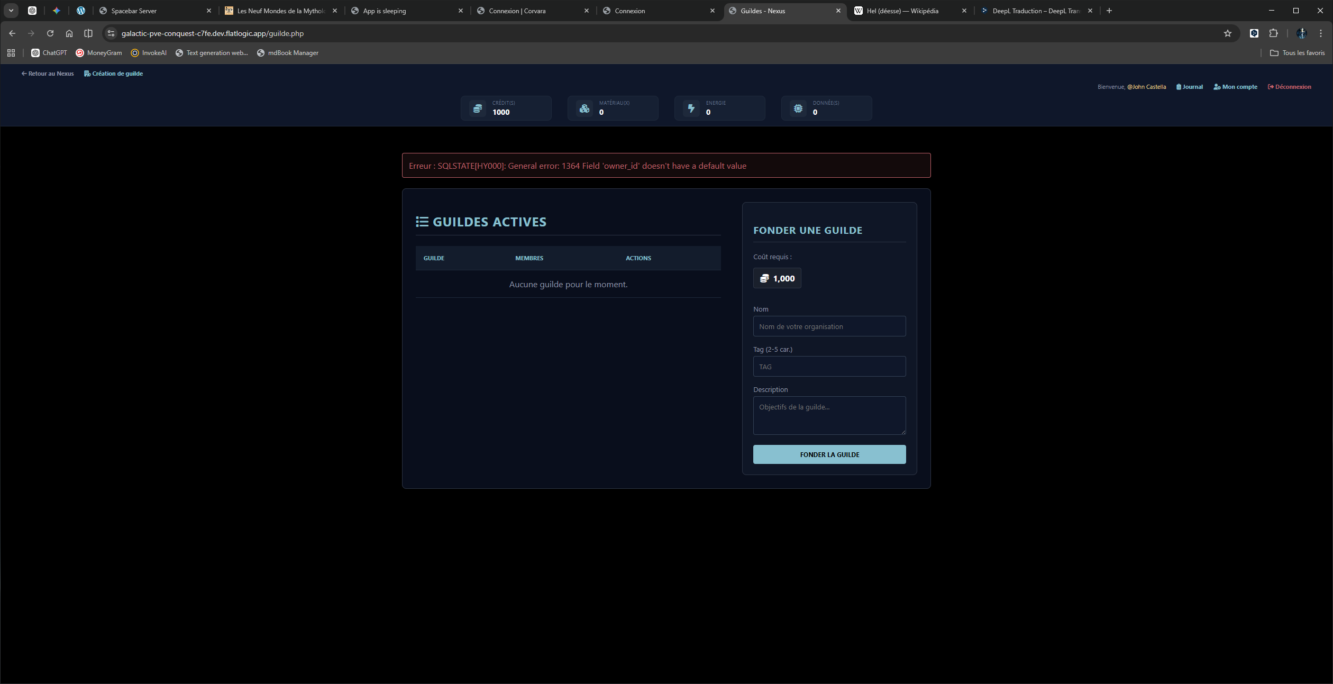The height and width of the screenshot is (684, 1333).
Task: Open the browser extensions puzzle icon
Action: click(x=1273, y=33)
